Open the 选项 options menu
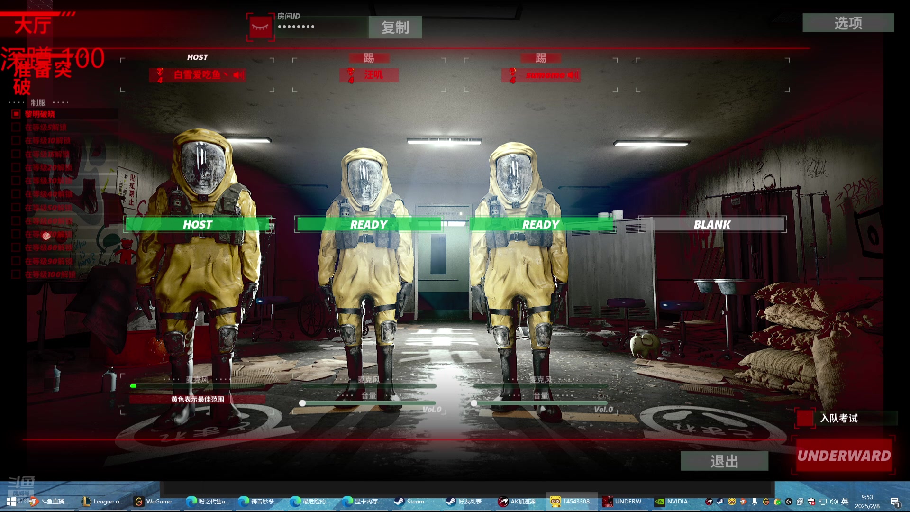 coord(848,23)
